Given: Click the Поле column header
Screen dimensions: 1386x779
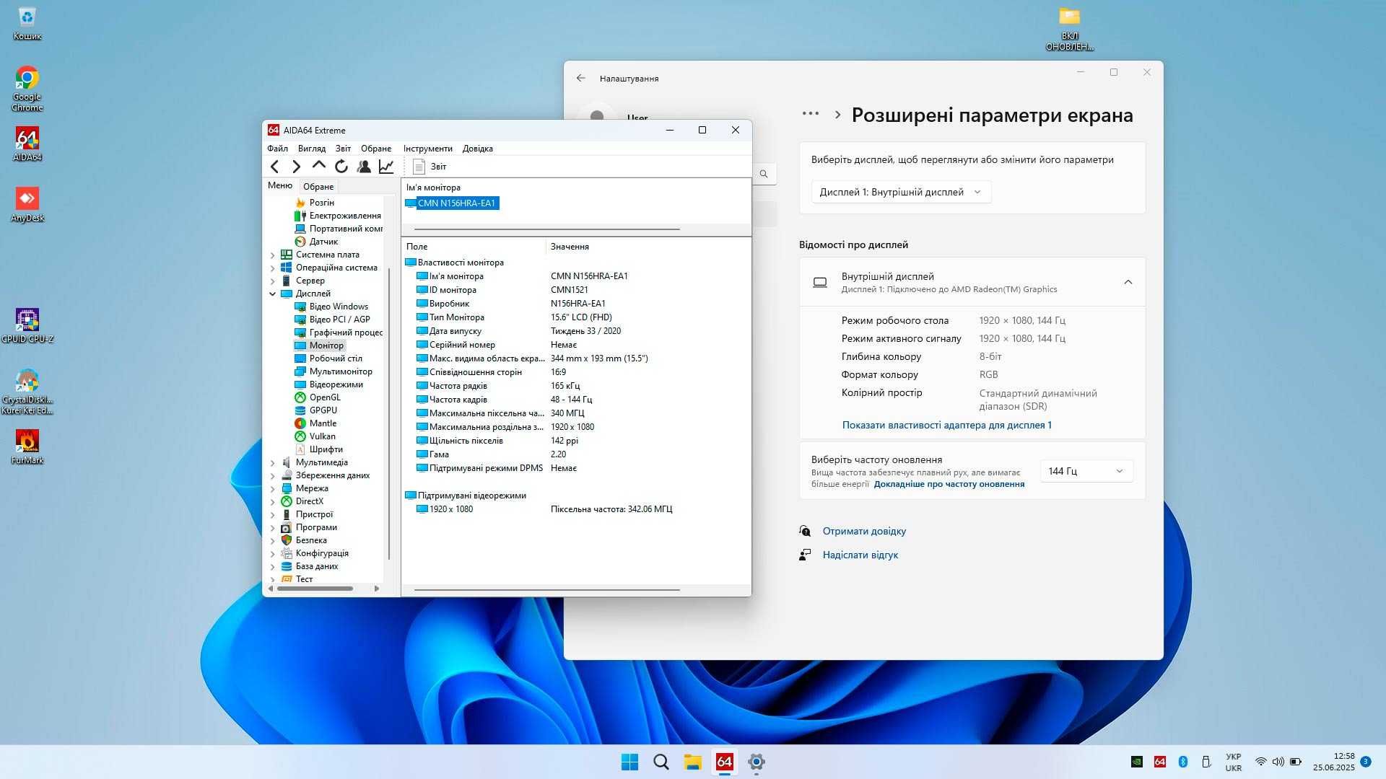Looking at the screenshot, I should (474, 247).
